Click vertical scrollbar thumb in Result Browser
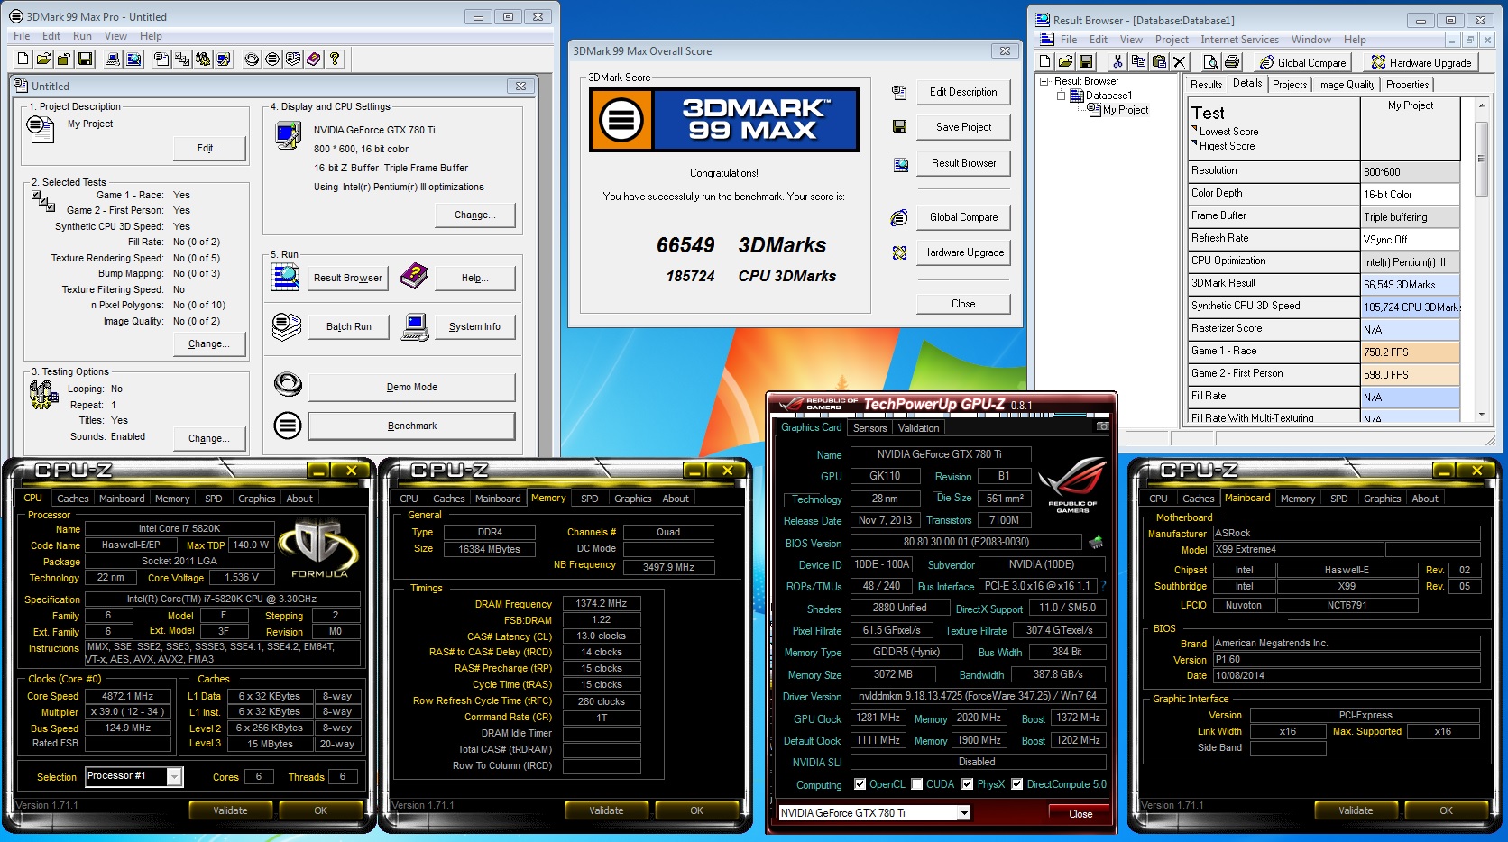Screen dimensions: 1508x842 click(x=1481, y=159)
